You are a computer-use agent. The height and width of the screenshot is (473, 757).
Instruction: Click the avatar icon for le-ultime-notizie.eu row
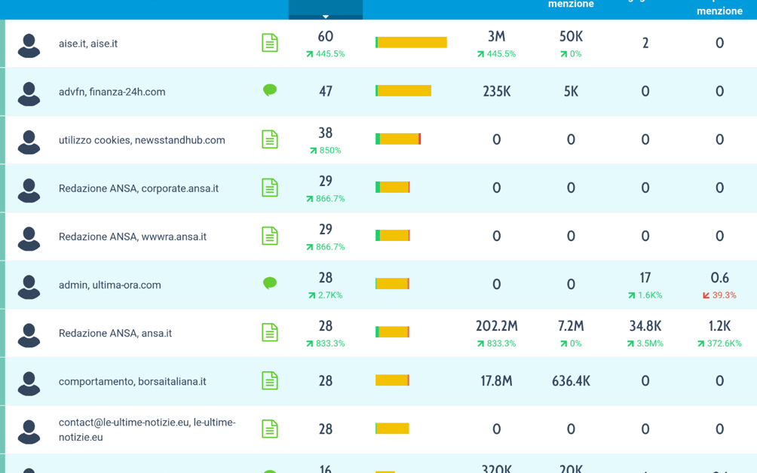[x=29, y=432]
